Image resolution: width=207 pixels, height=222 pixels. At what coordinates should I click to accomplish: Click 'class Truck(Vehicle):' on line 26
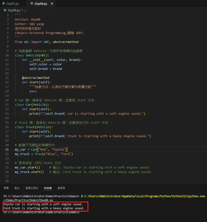pos(34,127)
